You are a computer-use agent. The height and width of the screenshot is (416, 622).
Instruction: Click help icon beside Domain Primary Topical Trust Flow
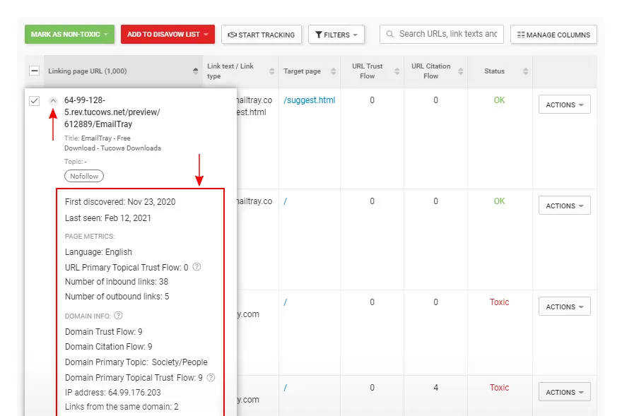(x=211, y=378)
